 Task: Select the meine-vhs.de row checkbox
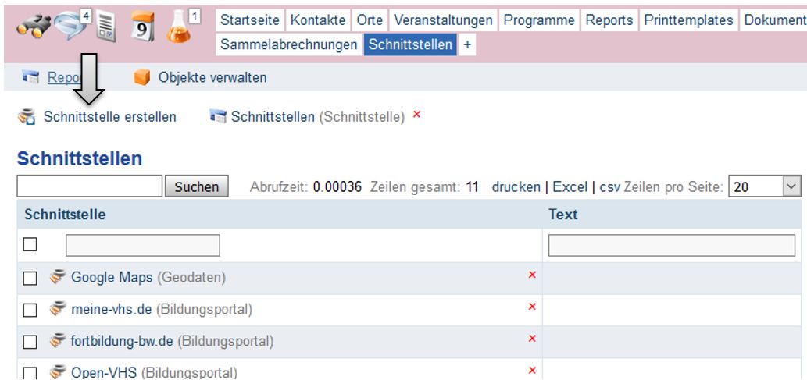tap(30, 310)
